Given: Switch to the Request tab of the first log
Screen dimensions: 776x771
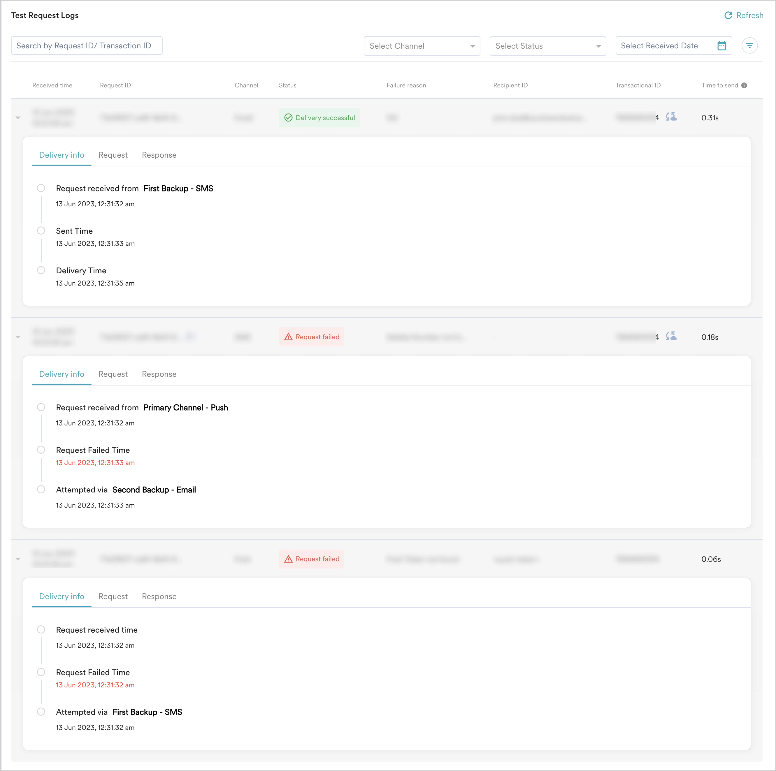Looking at the screenshot, I should pos(113,155).
